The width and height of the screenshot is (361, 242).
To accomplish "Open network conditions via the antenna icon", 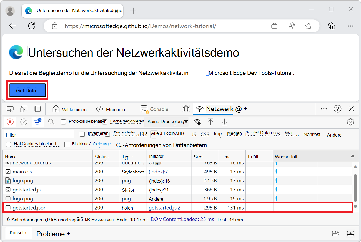I will (x=197, y=122).
